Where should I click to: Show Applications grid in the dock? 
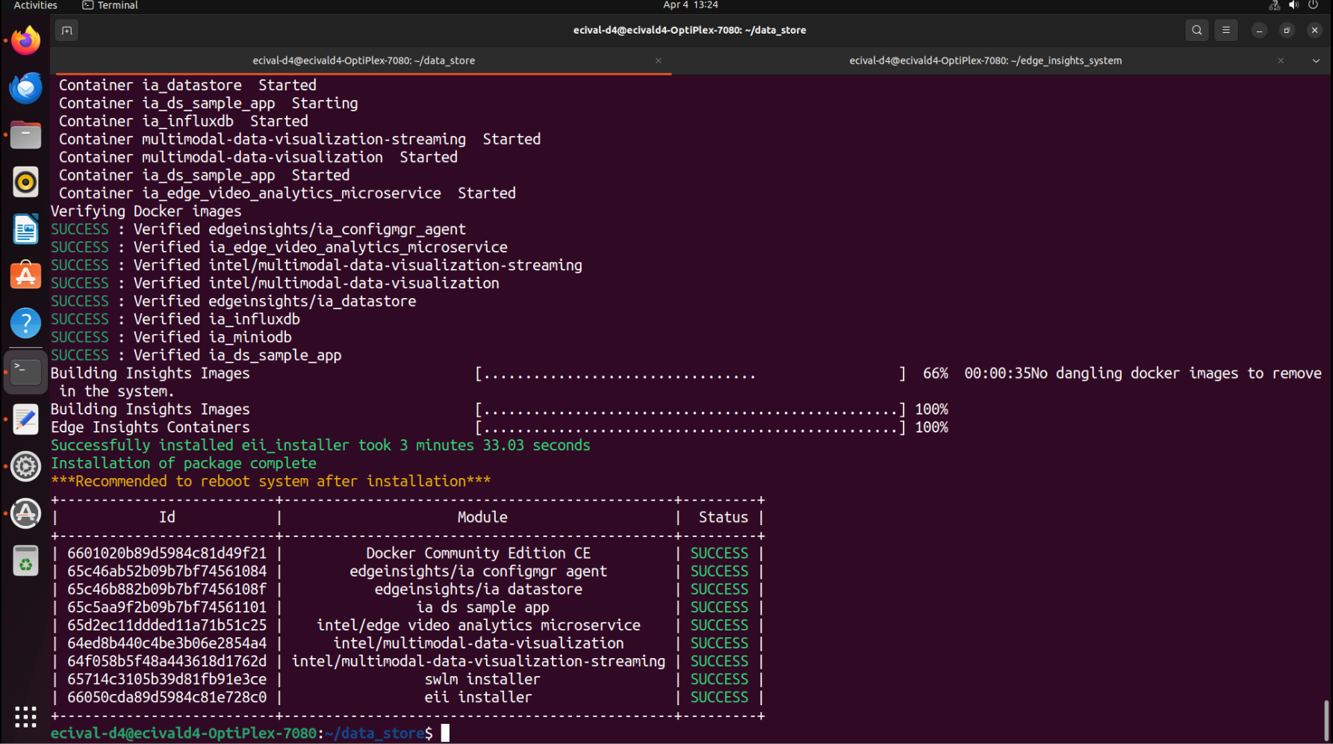click(x=25, y=717)
